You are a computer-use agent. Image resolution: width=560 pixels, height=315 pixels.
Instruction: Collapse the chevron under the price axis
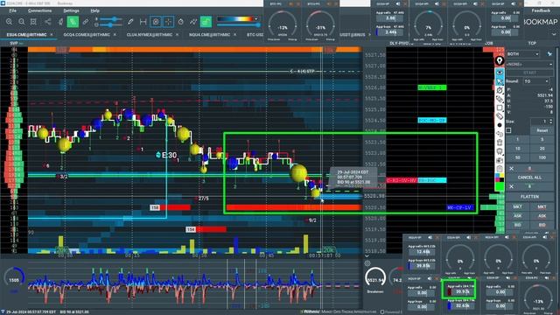(367, 255)
